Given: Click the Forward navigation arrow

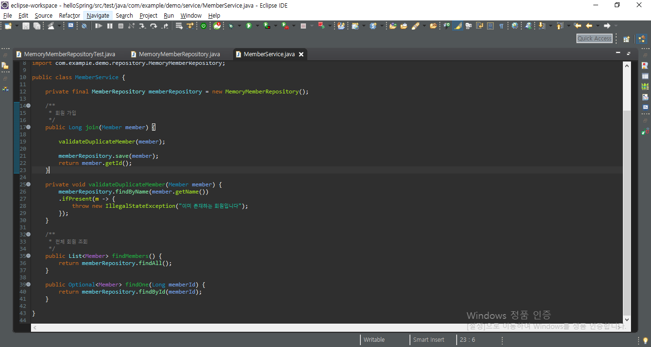Looking at the screenshot, I should click(607, 26).
